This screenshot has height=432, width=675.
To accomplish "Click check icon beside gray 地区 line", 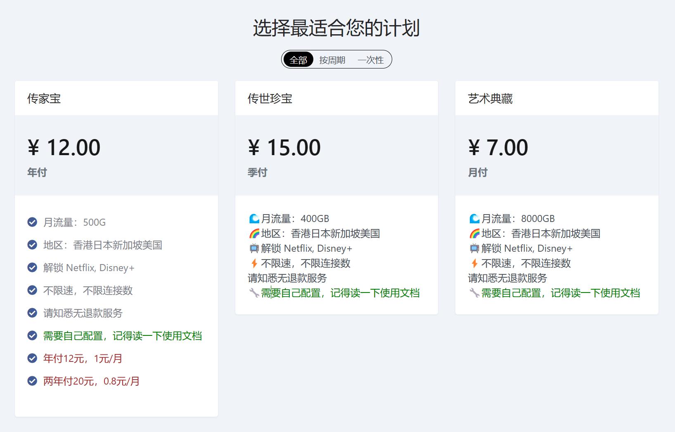I will [x=32, y=245].
